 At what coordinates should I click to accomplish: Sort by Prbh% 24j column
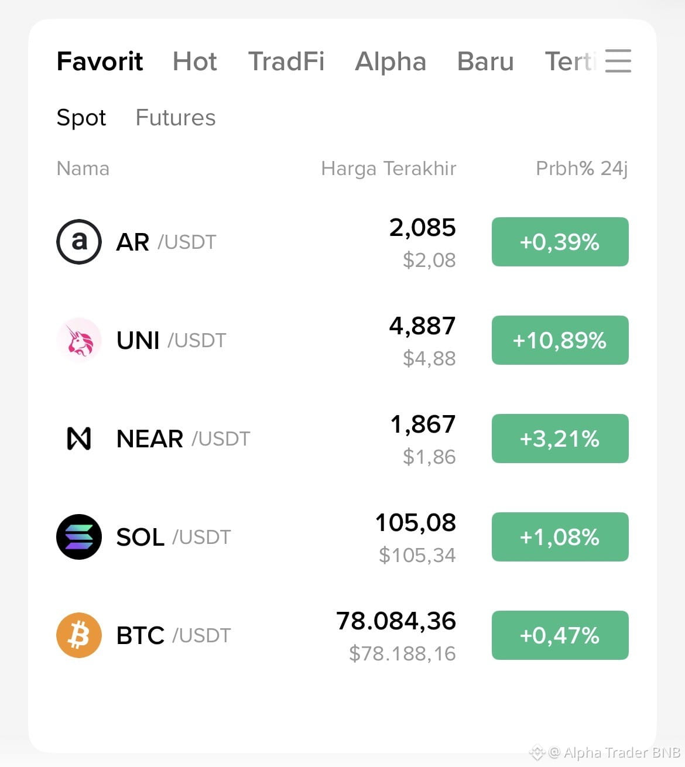(582, 169)
